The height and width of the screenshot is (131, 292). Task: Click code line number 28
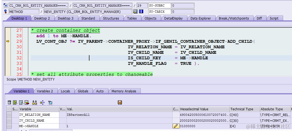19,36
